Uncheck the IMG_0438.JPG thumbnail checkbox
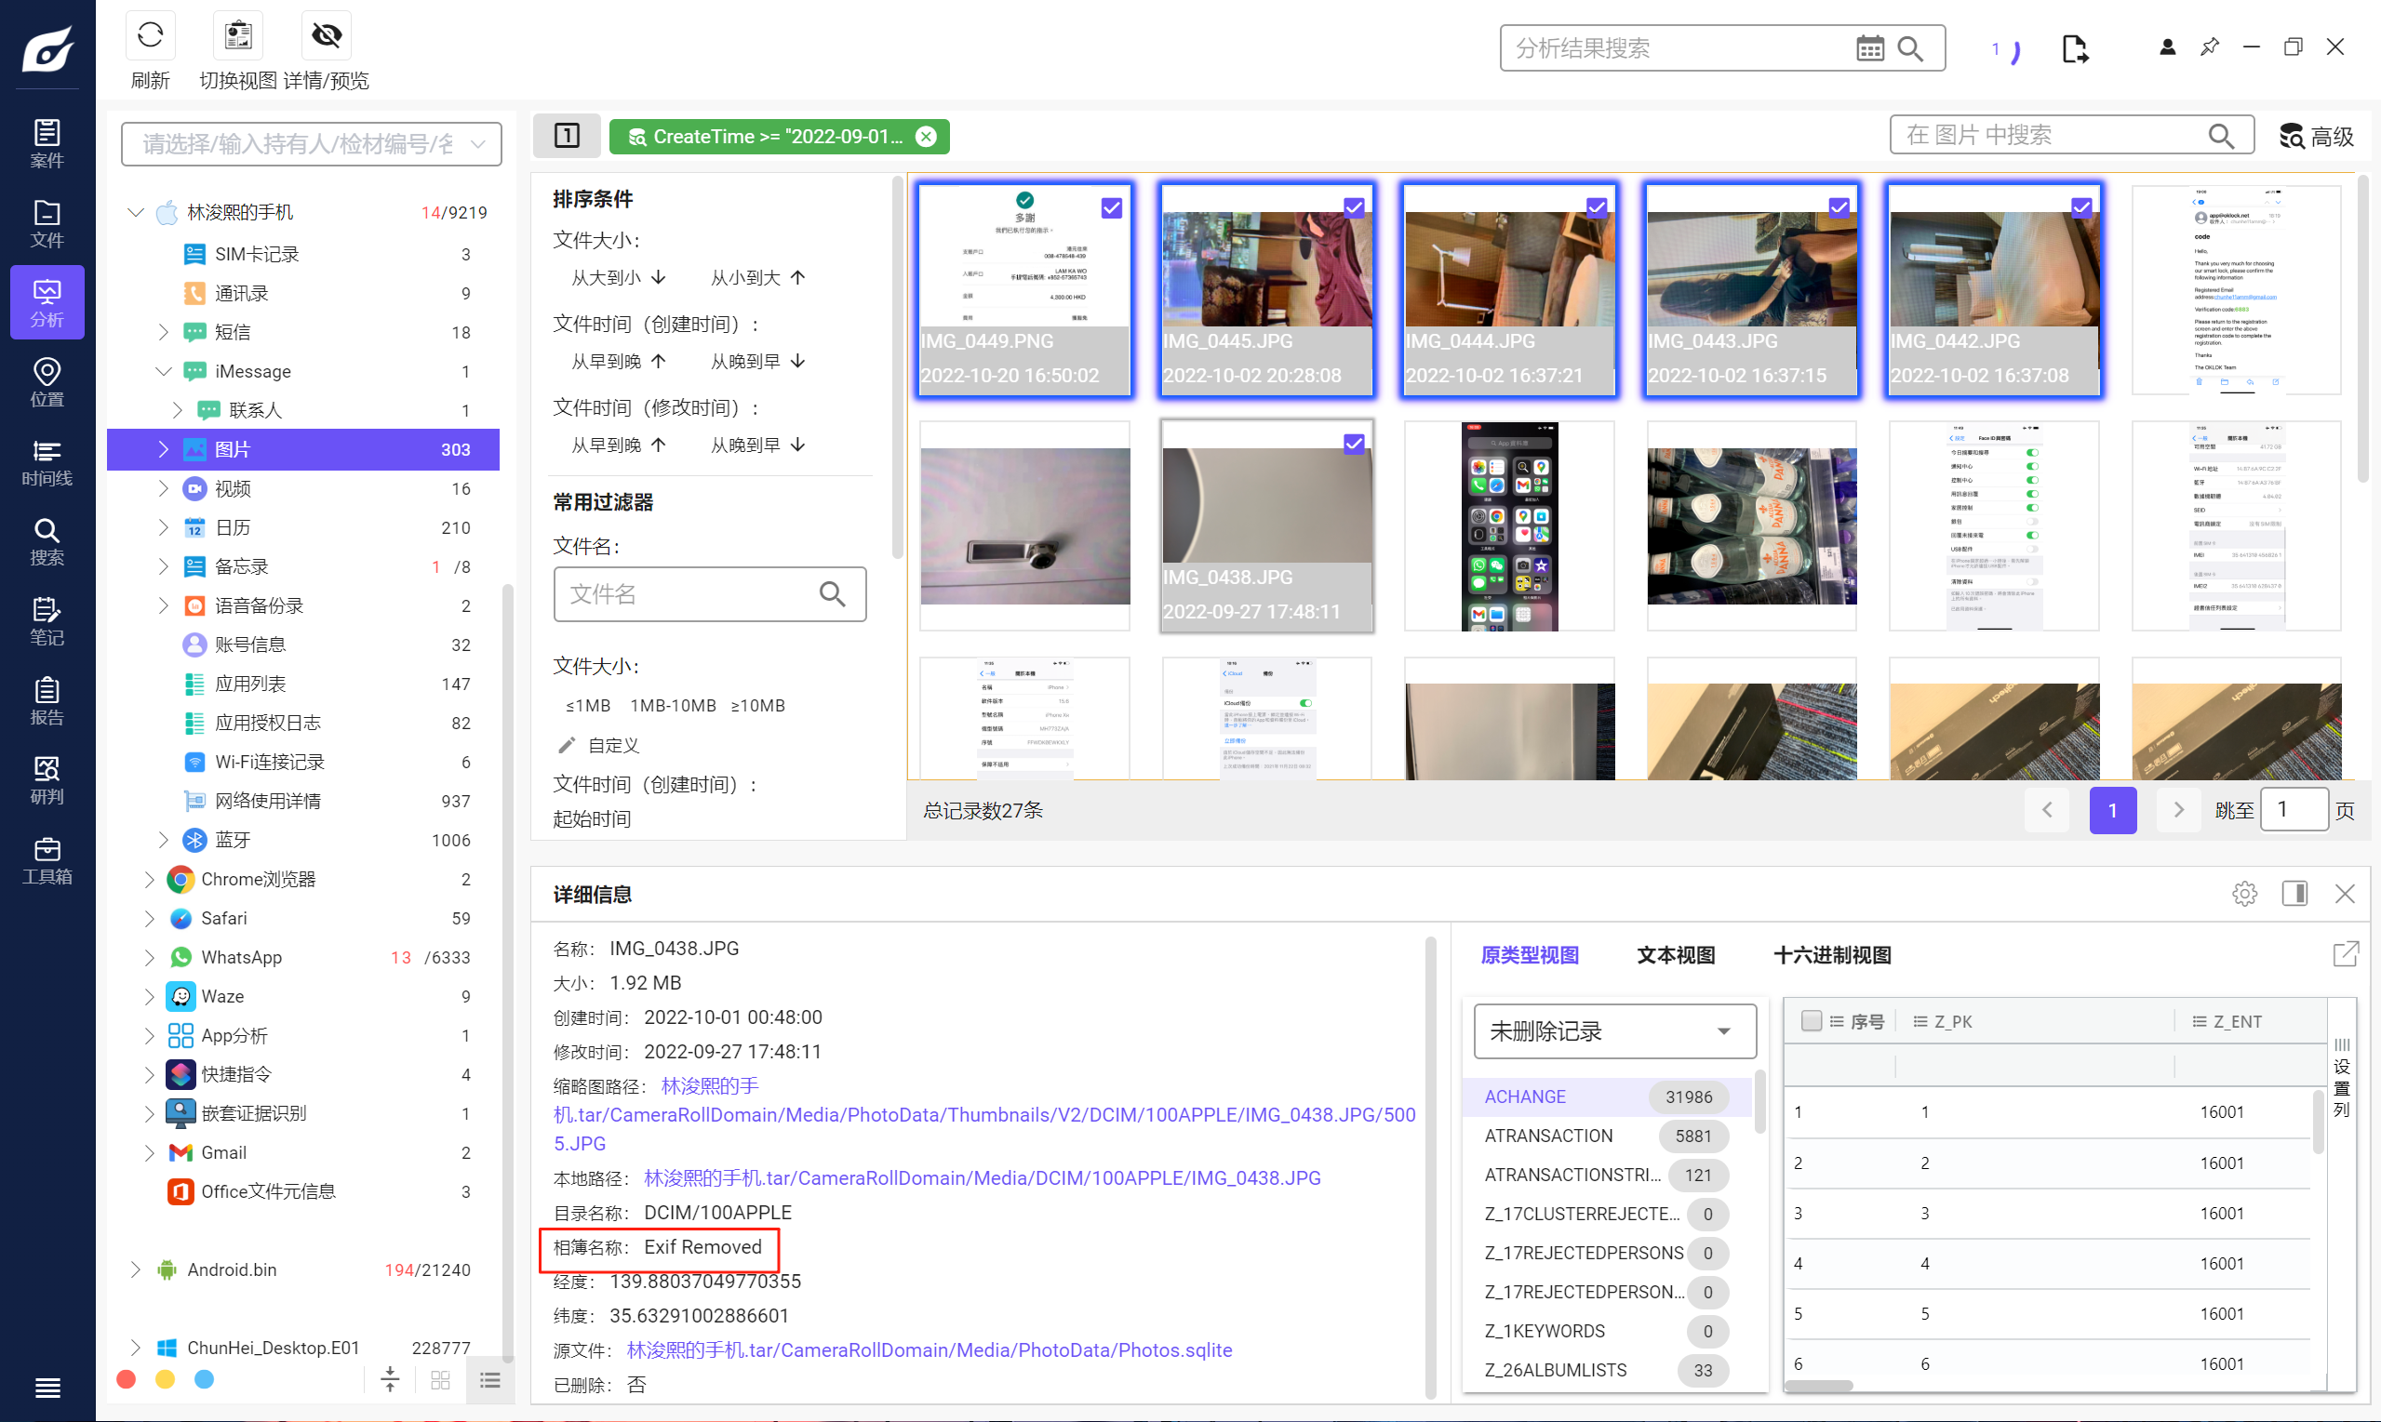The image size is (2381, 1422). pos(1354,444)
